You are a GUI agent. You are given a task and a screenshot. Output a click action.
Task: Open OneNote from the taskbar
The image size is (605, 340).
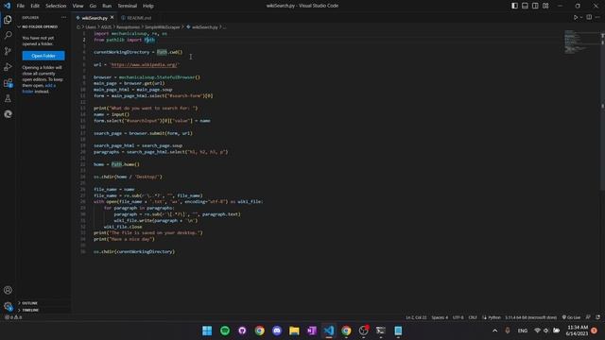click(312, 331)
